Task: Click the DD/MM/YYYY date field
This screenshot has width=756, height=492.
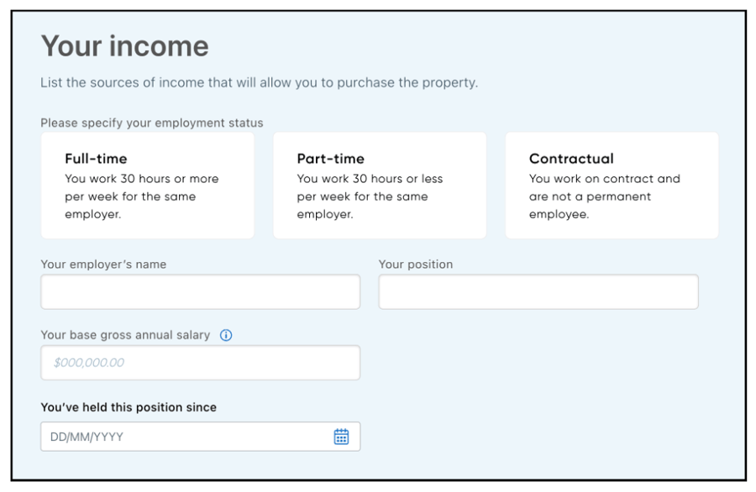Action: point(185,437)
